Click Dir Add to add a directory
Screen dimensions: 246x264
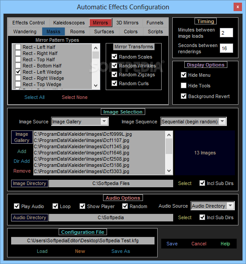pyautogui.click(x=22, y=161)
